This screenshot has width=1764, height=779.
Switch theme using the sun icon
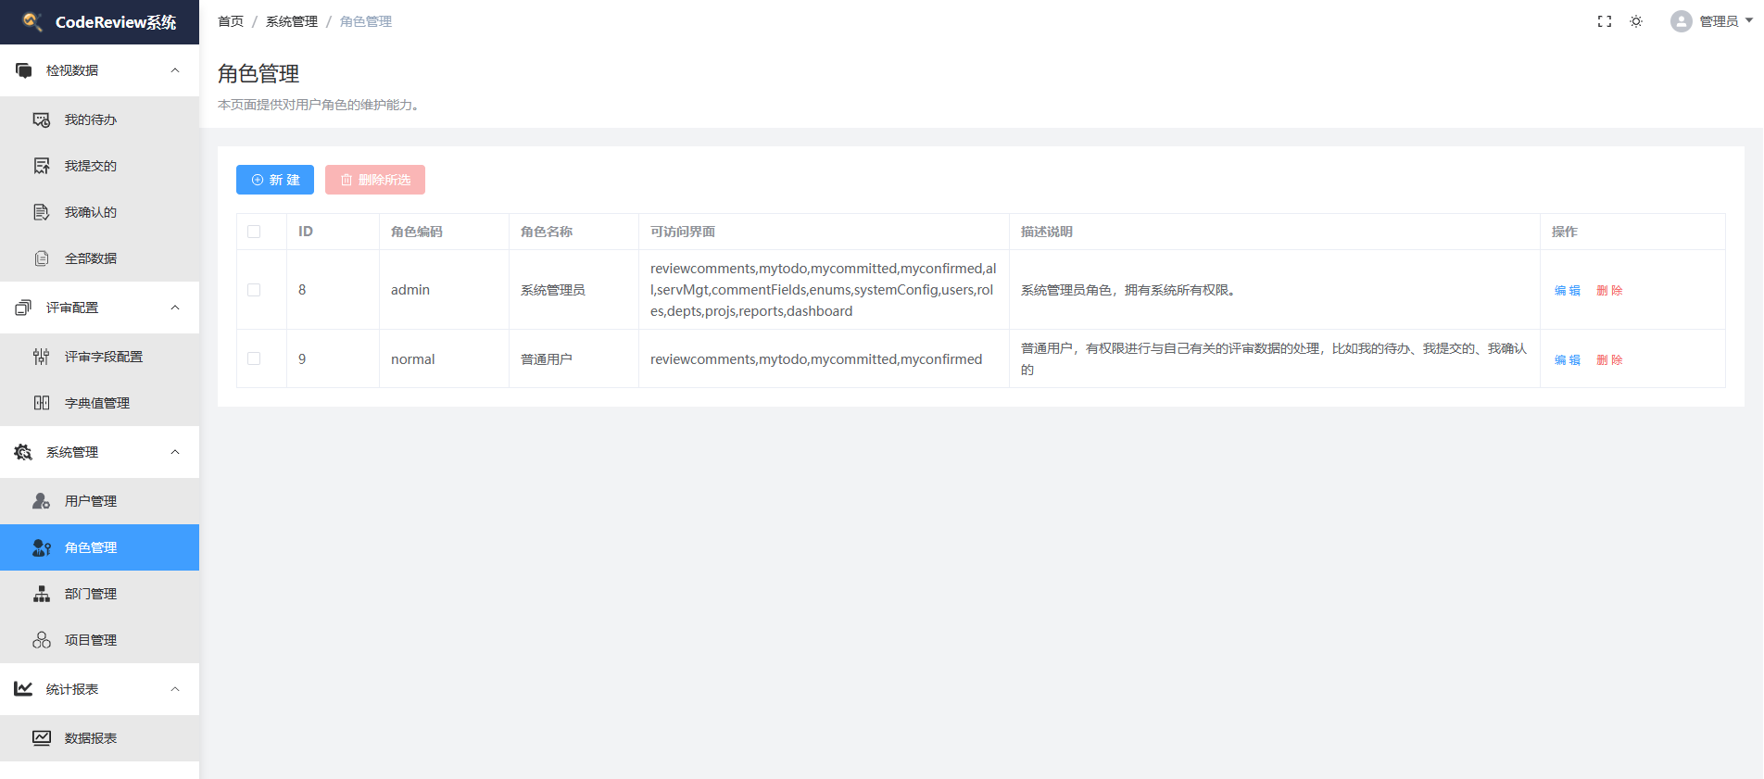click(x=1636, y=21)
